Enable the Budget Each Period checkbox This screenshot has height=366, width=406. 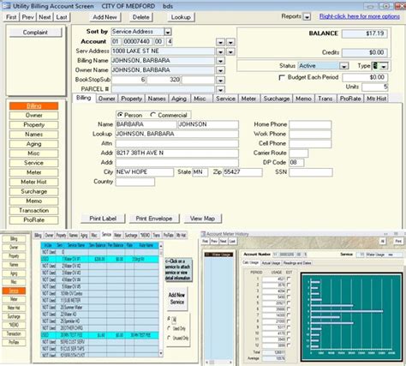pyautogui.click(x=282, y=77)
